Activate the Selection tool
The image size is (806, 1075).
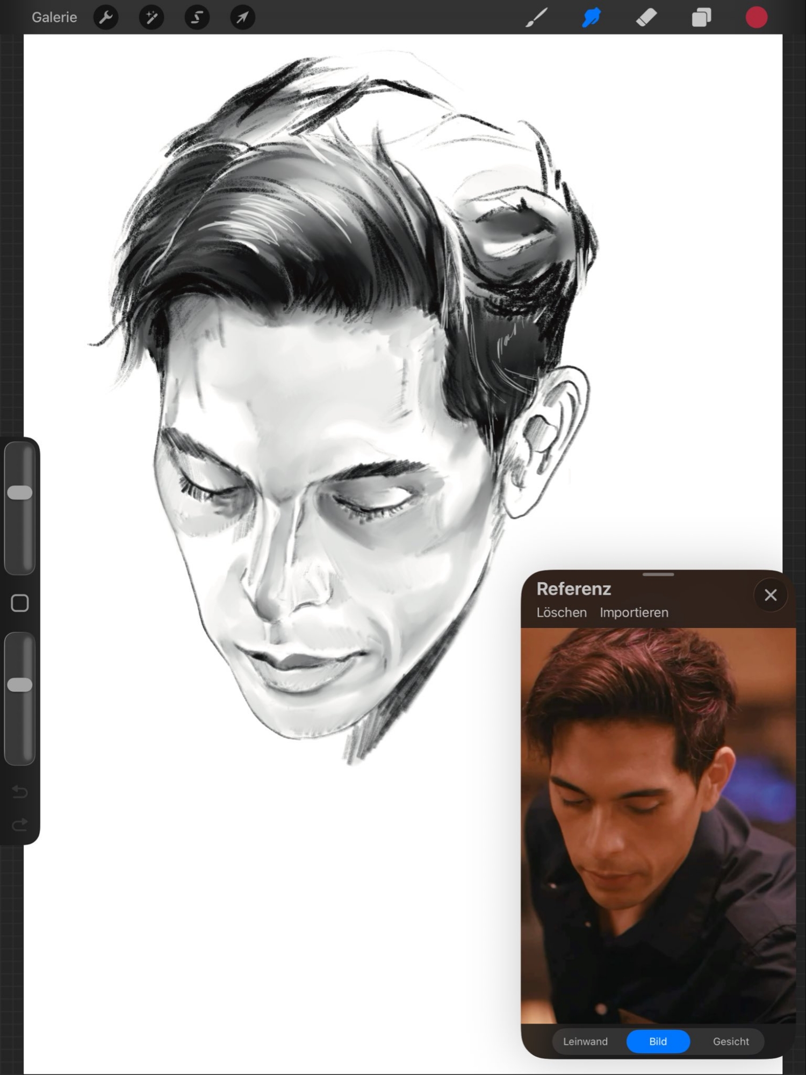(x=197, y=18)
